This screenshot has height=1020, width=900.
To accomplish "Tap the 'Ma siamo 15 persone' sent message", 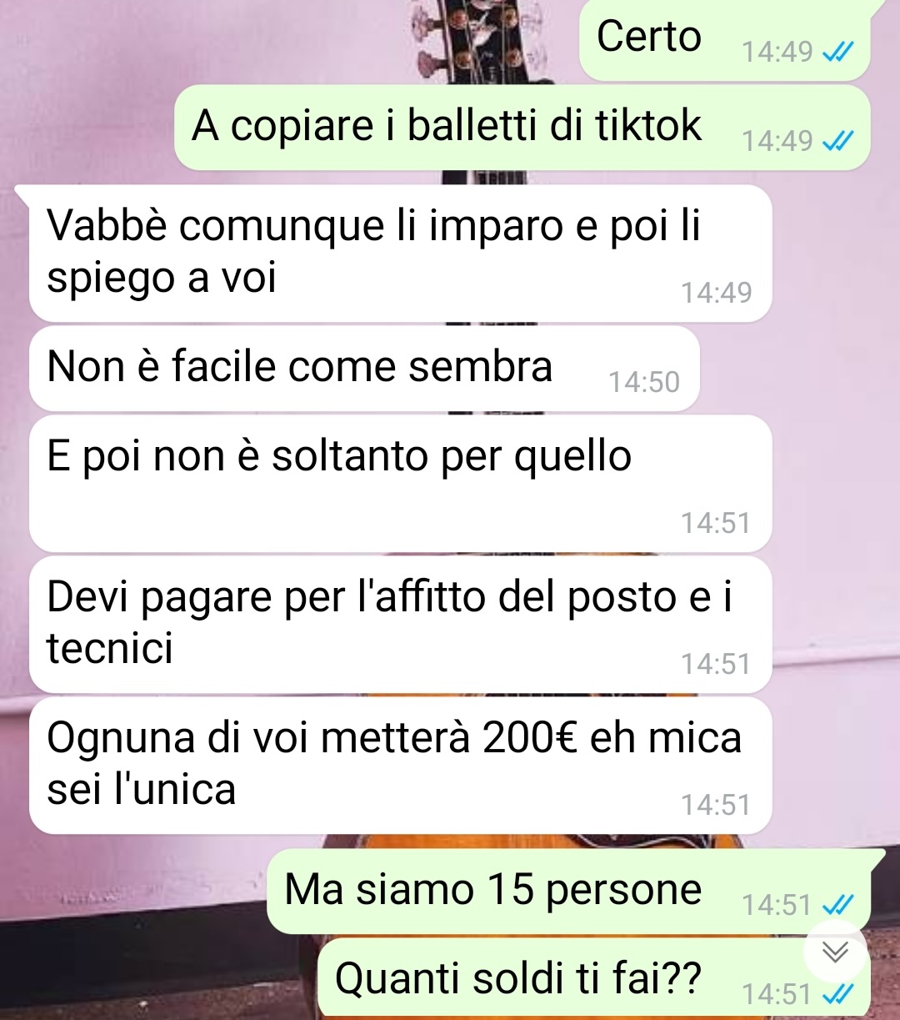I will click(569, 892).
